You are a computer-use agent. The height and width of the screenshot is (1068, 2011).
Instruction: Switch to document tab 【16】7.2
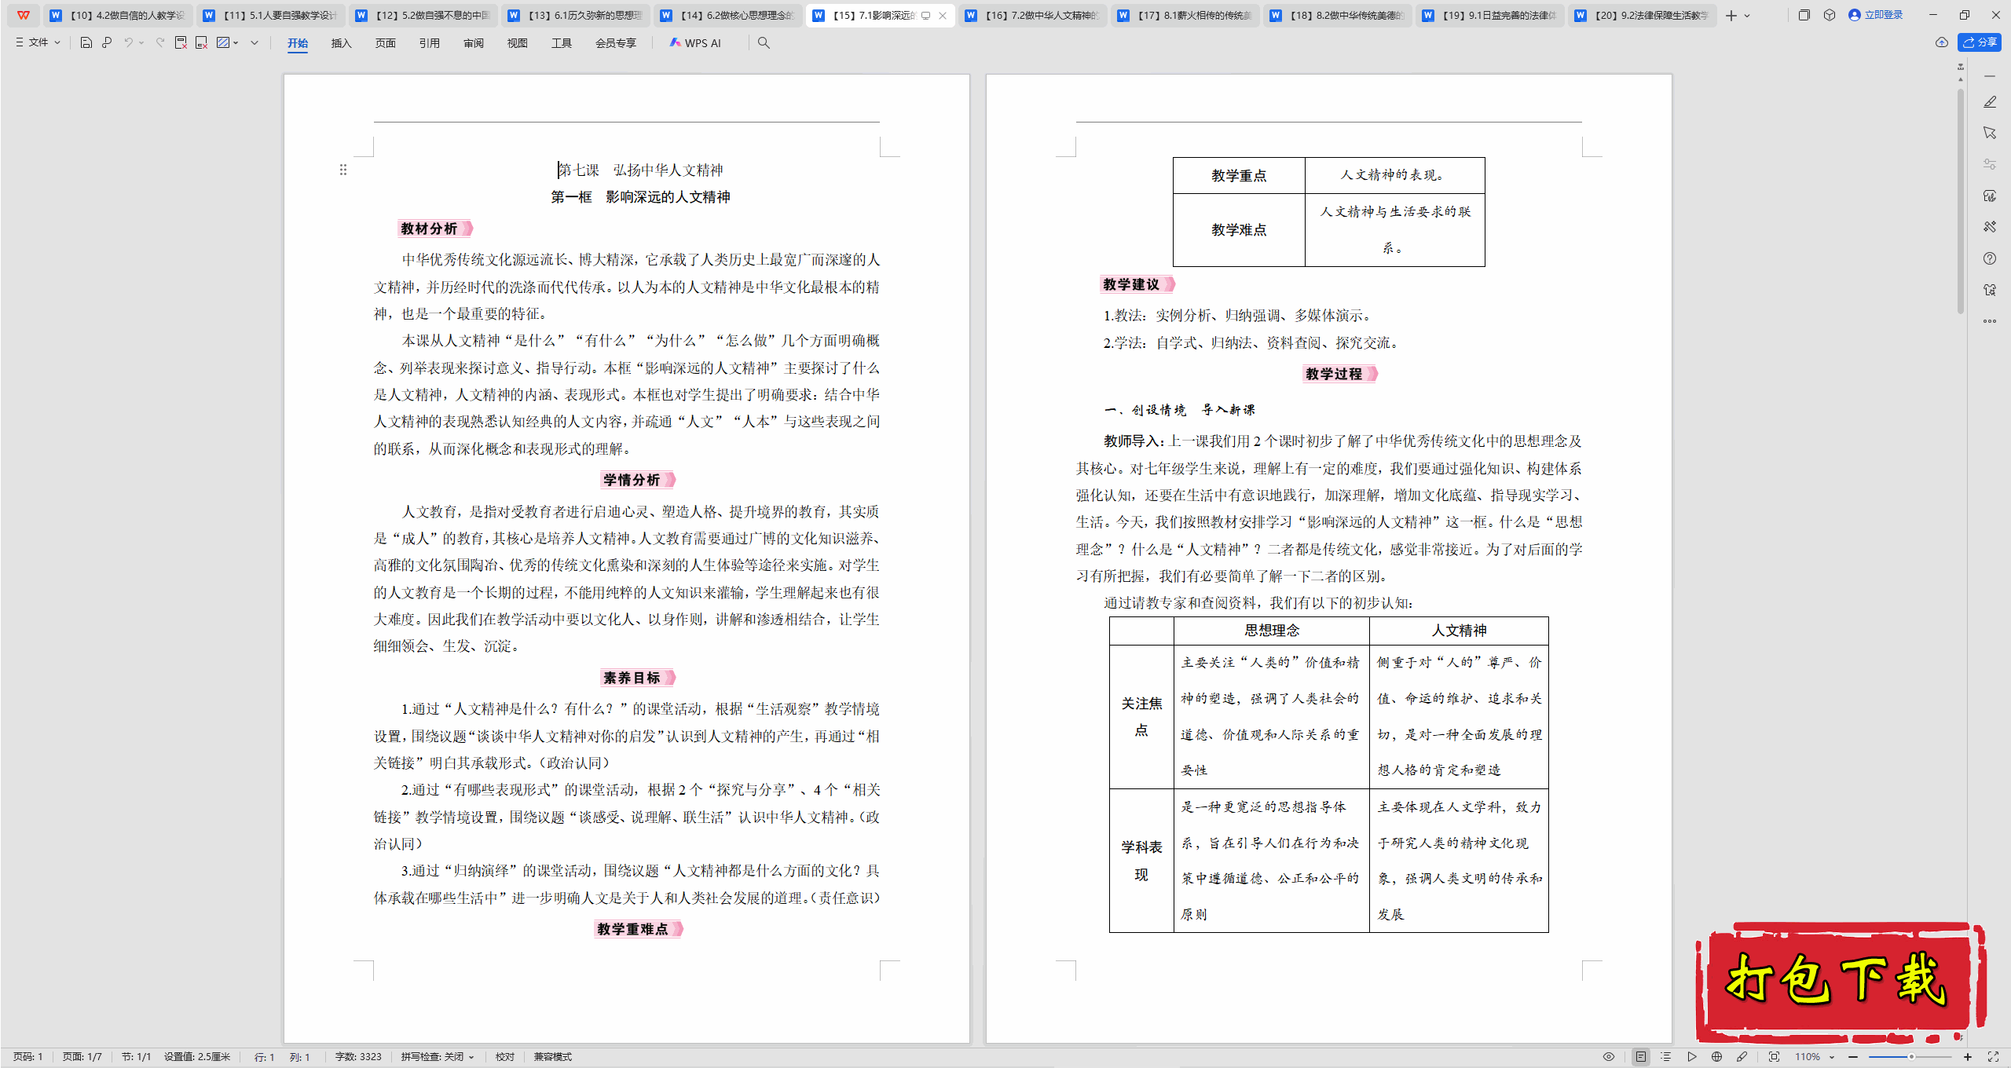tap(1033, 15)
